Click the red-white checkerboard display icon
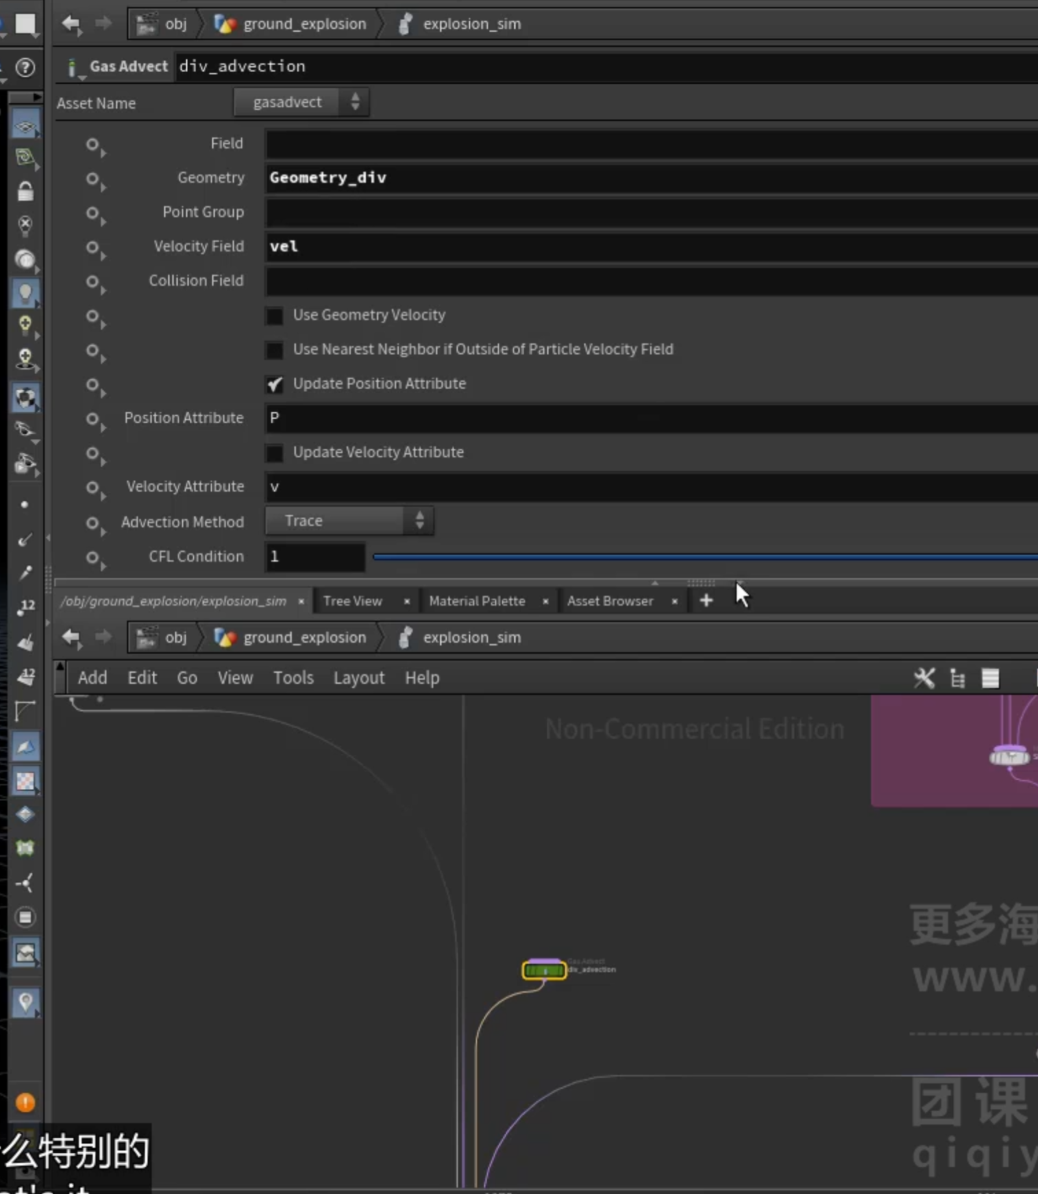This screenshot has width=1038, height=1194. click(25, 781)
